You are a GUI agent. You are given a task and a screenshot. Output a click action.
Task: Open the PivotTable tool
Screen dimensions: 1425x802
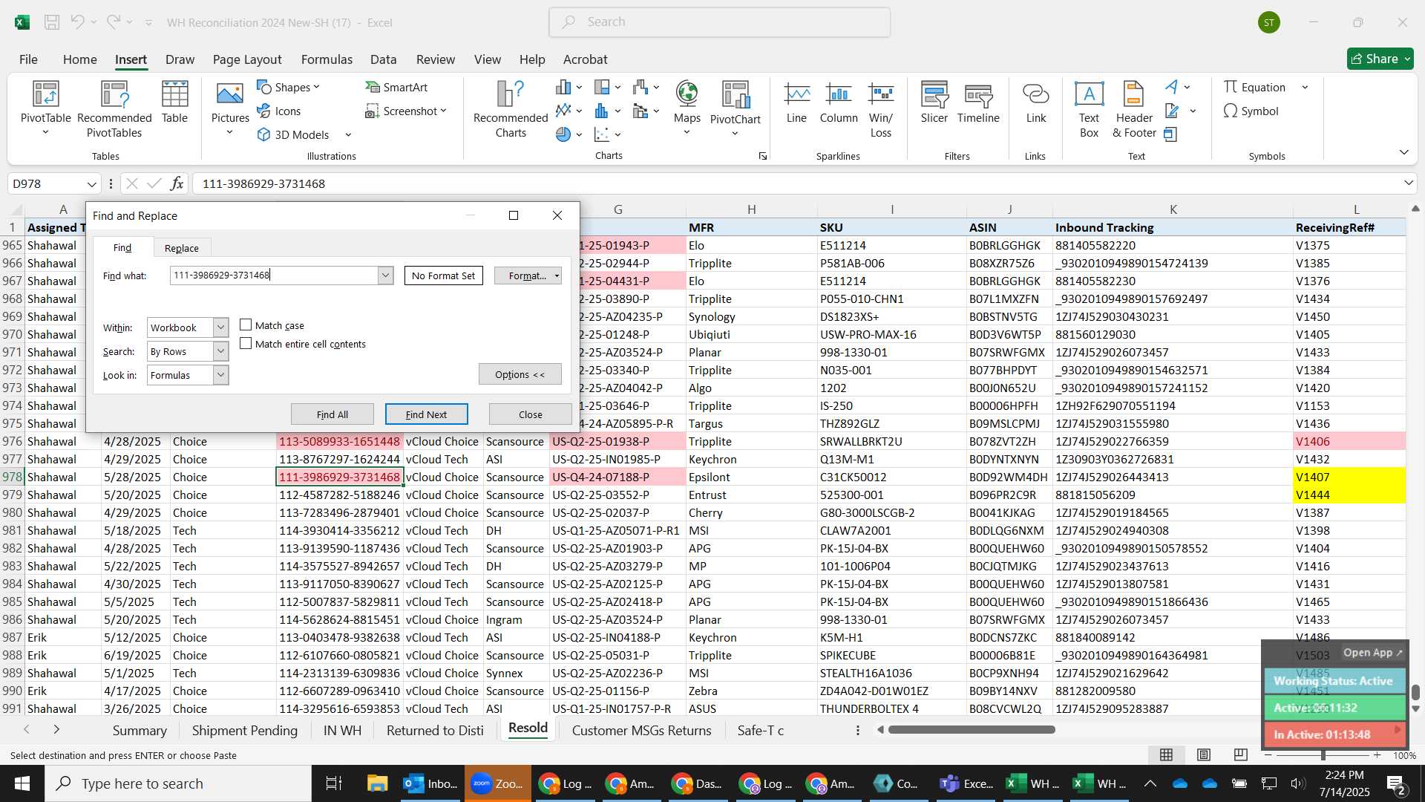[45, 108]
